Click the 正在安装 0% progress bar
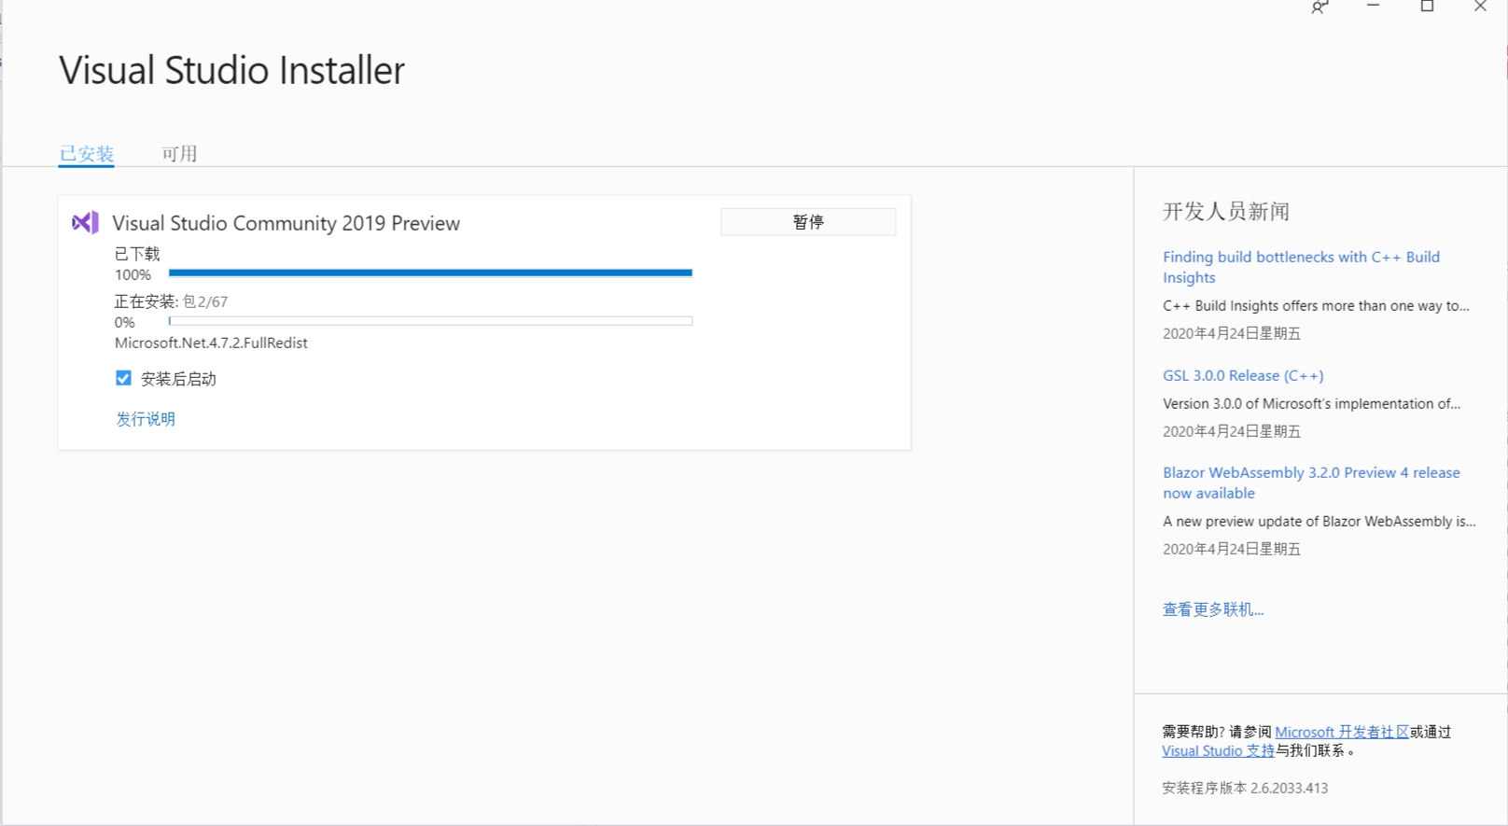Viewport: 1508px width, 826px height. [x=430, y=321]
